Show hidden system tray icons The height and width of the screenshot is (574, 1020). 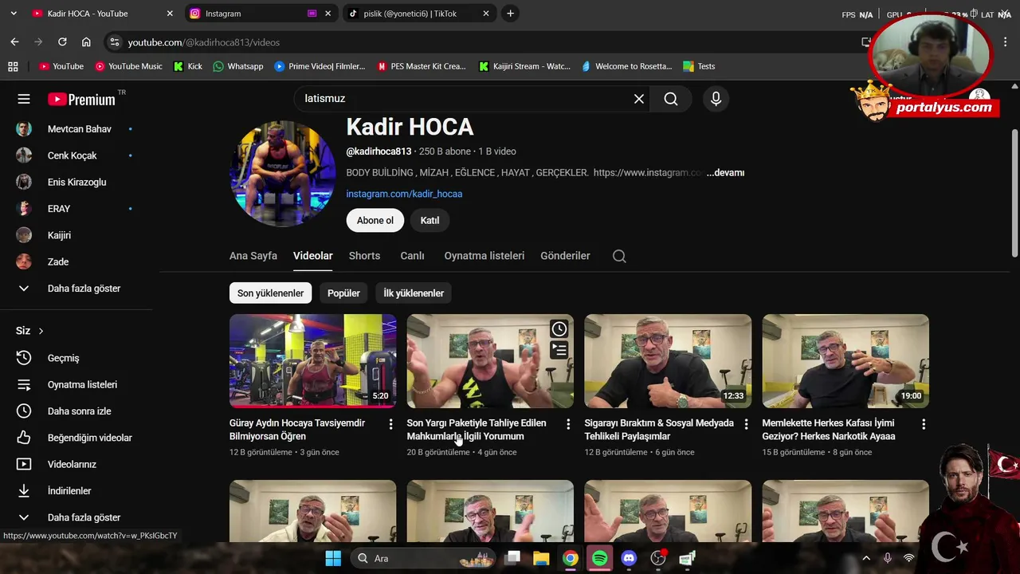[866, 558]
